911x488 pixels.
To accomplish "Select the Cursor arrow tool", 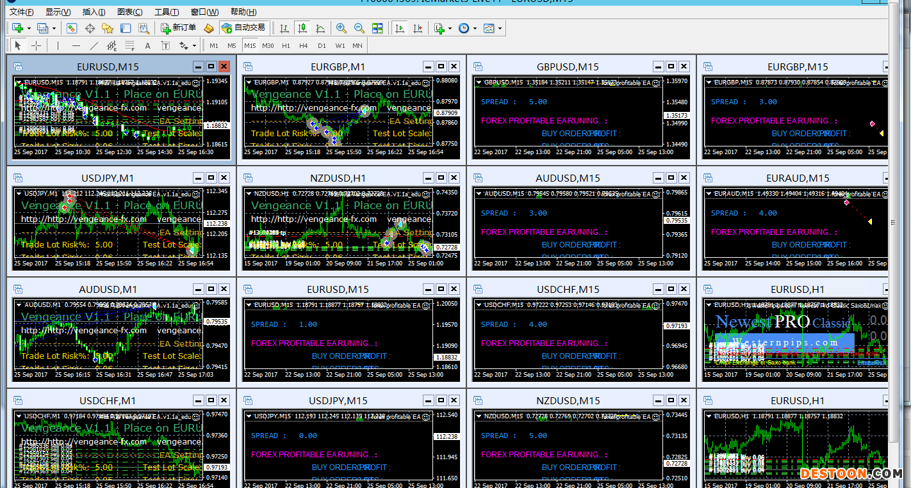I will pos(18,45).
